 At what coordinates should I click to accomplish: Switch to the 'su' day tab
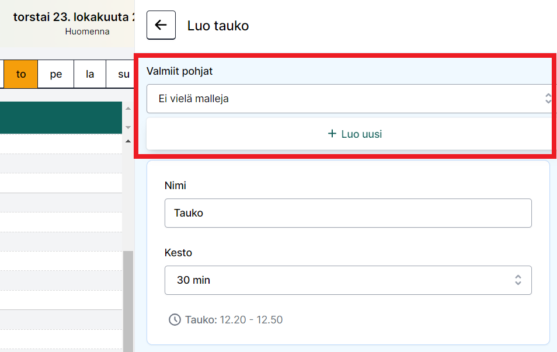(123, 74)
